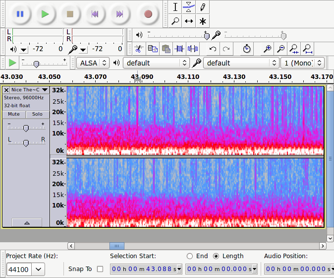334x278 pixels.
Task: Start recording with the Record button
Action: click(148, 14)
